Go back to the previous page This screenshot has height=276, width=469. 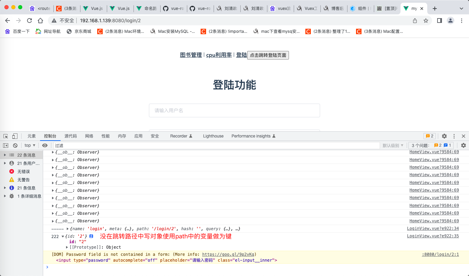pyautogui.click(x=8, y=21)
